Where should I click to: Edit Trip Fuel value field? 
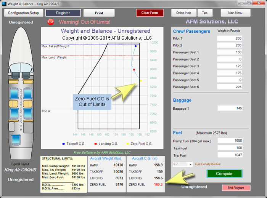pos(230,155)
